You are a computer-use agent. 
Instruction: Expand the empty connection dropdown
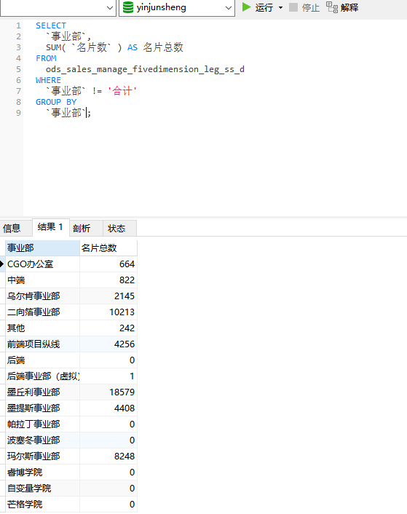pyautogui.click(x=110, y=8)
